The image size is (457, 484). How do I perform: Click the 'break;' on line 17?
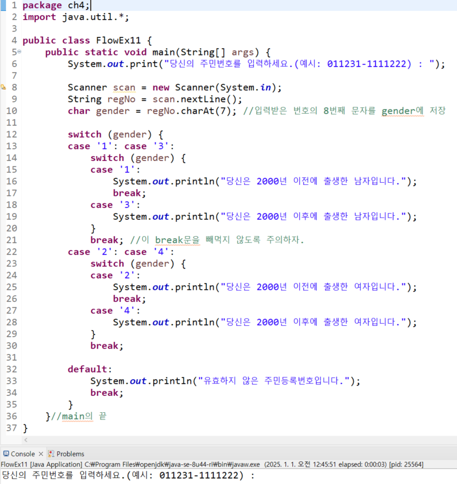(x=129, y=193)
